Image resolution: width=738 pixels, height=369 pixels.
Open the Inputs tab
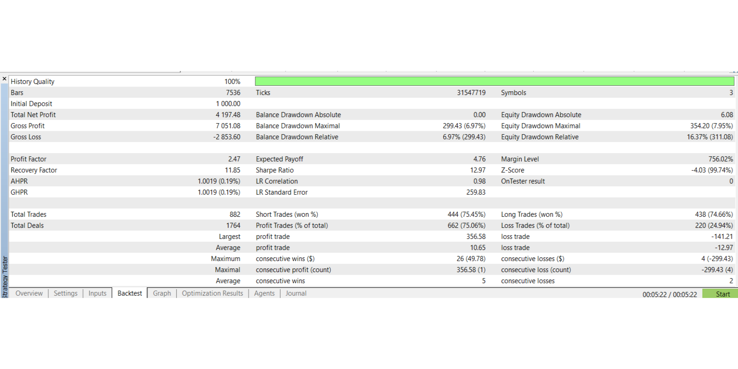click(x=97, y=293)
